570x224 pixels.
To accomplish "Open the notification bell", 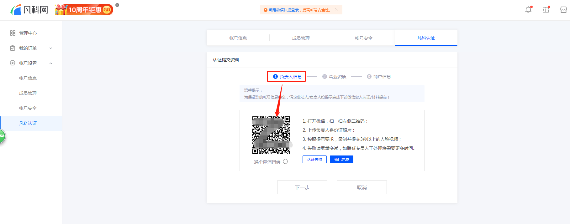I will (529, 10).
